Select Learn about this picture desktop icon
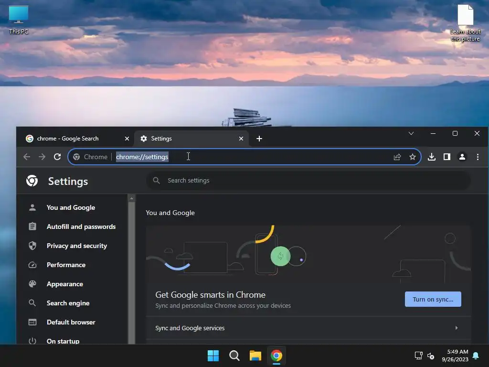The height and width of the screenshot is (367, 489). (x=465, y=23)
